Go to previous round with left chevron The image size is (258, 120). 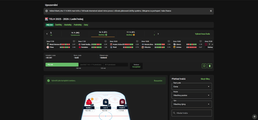[47, 34]
